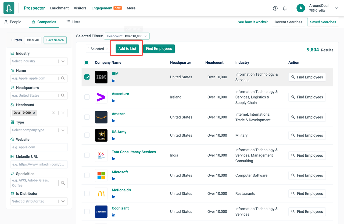Screen dimensions: 344x224
Task: Toggle the select-all header checkbox
Action: [x=87, y=63]
